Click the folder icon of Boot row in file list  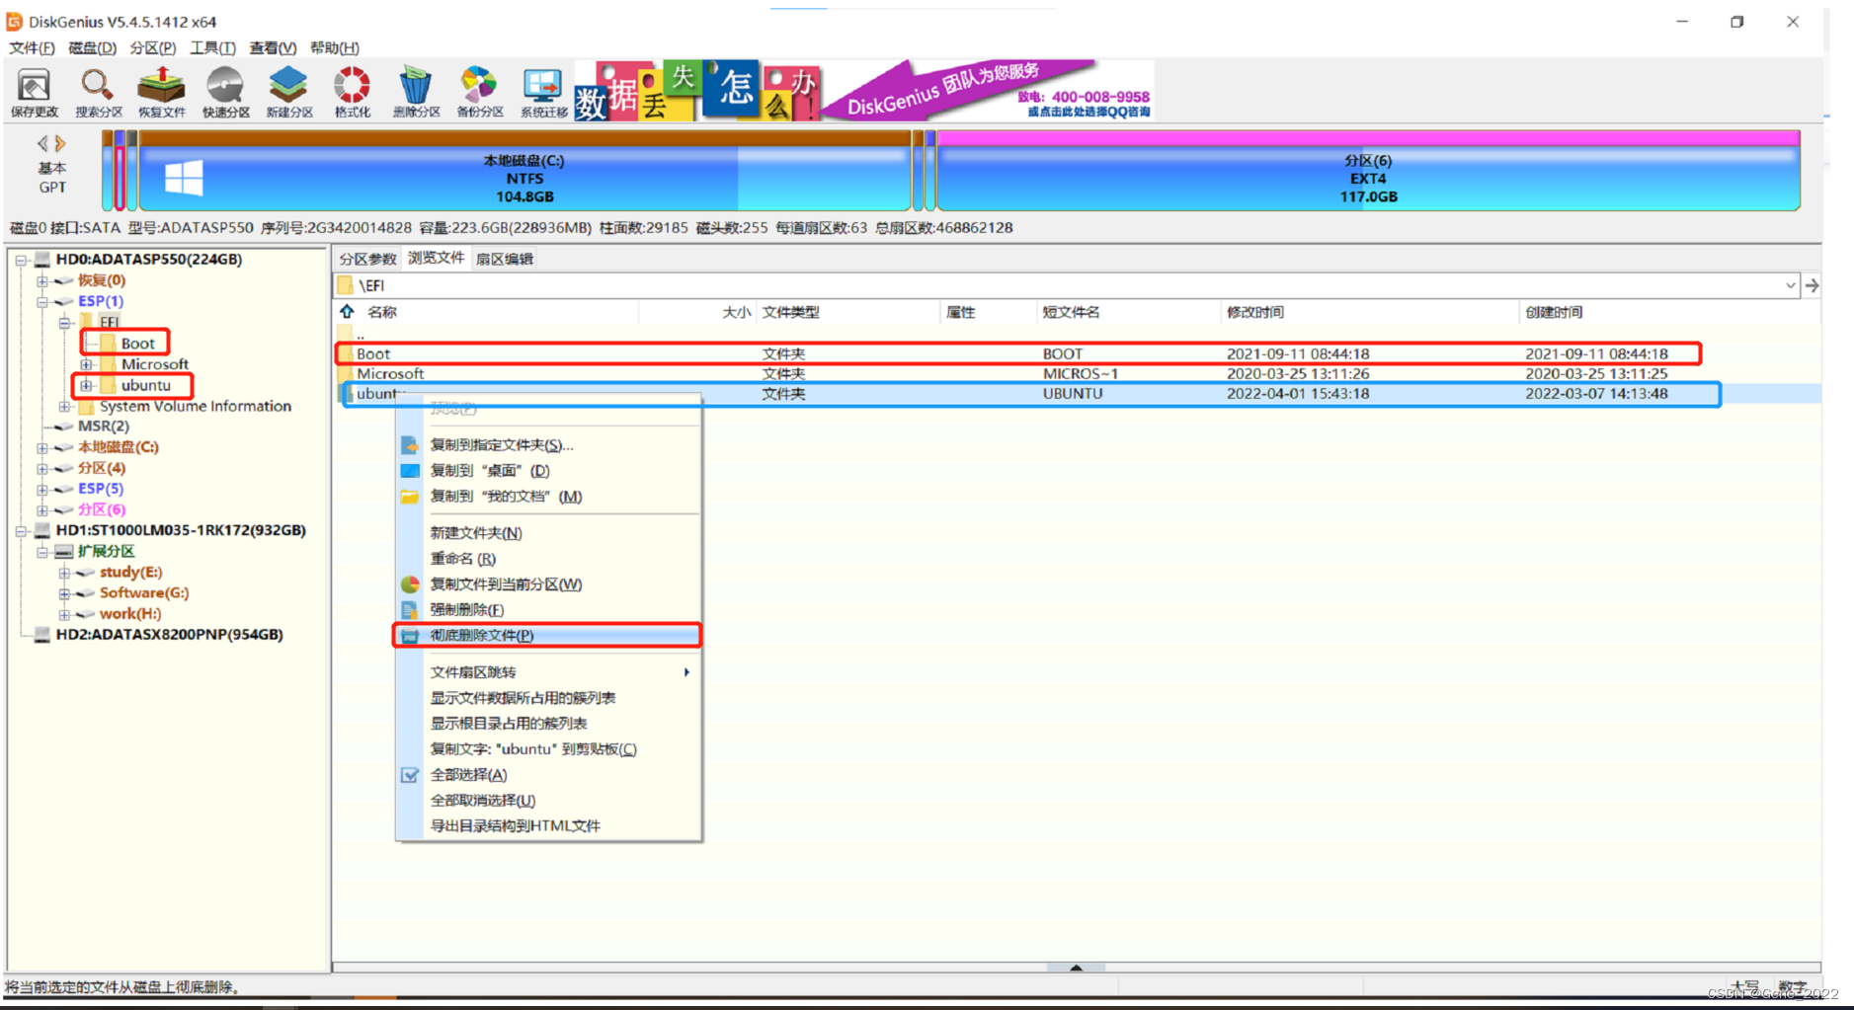(x=345, y=353)
